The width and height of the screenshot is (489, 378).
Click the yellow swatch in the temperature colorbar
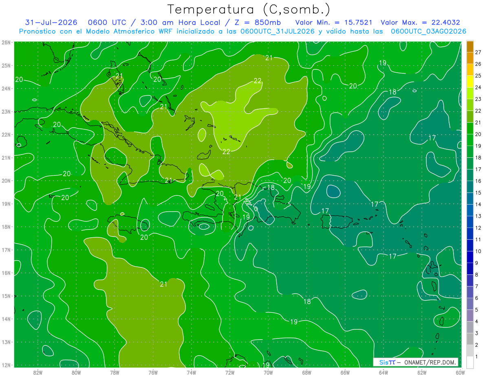[x=470, y=81]
